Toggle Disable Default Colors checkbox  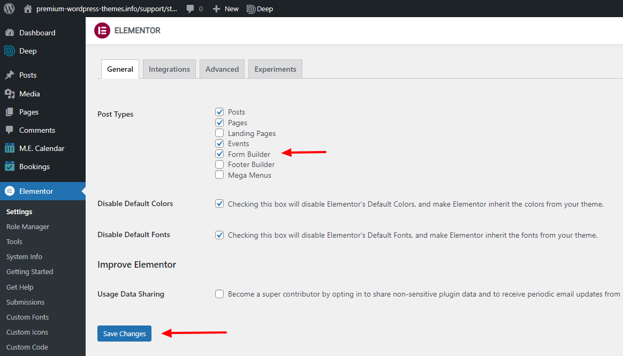(x=219, y=203)
